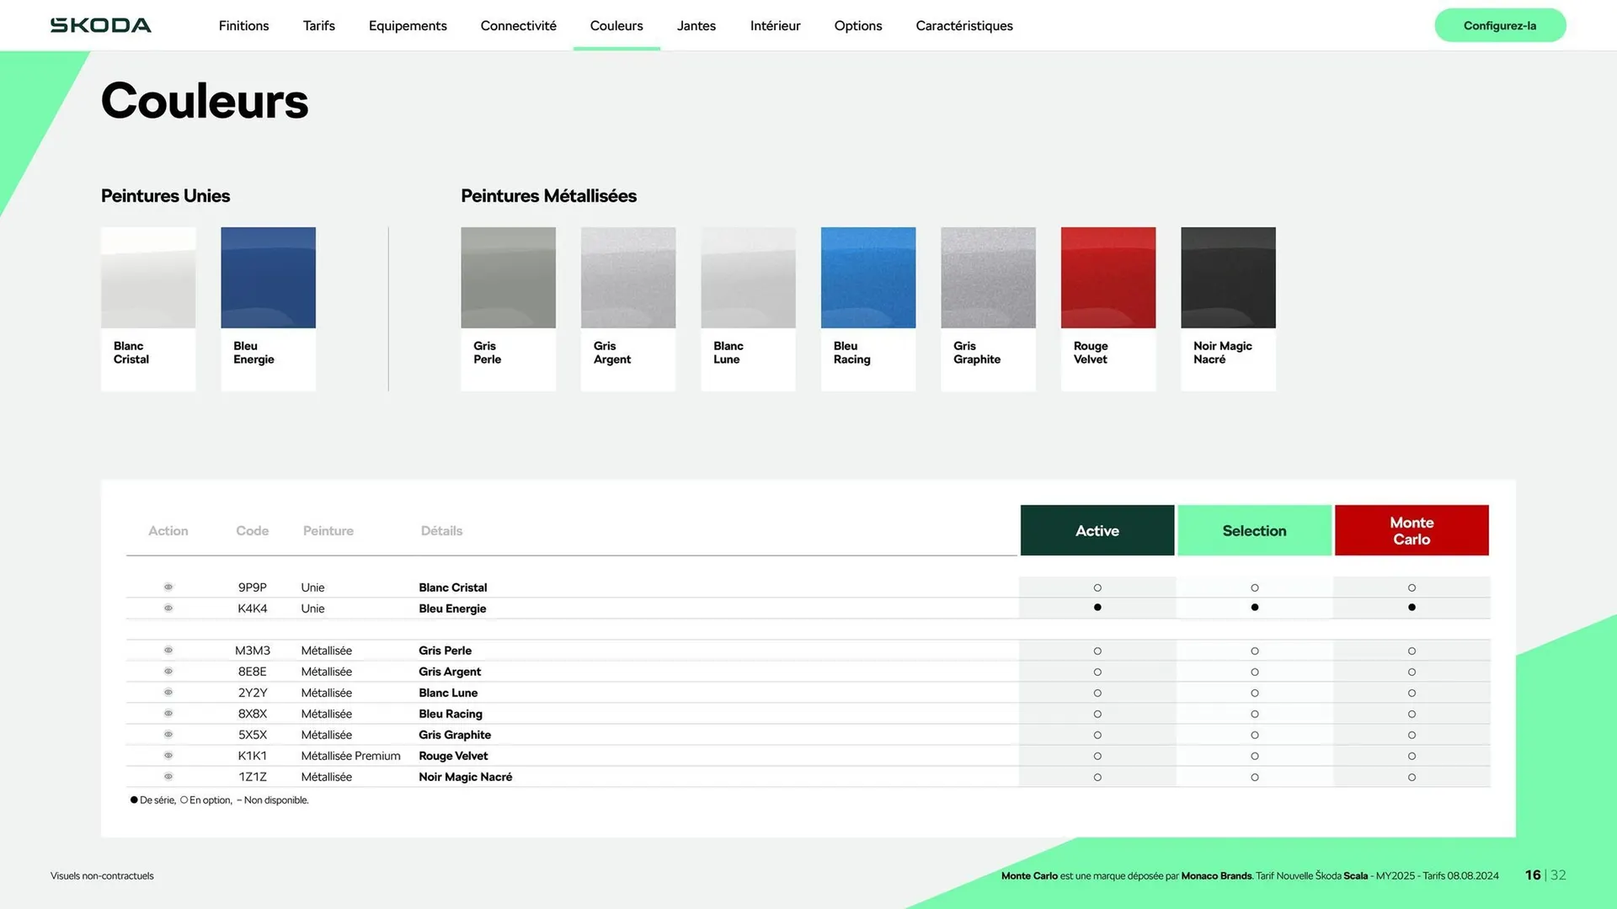Choose the Bleu Energie paint thumbnail
Image resolution: width=1617 pixels, height=909 pixels.
click(x=268, y=279)
